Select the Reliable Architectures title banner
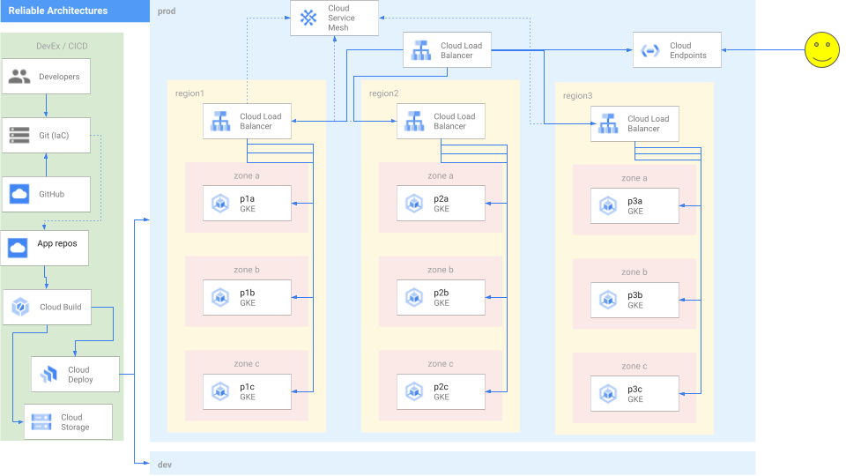The image size is (846, 476). [75, 11]
